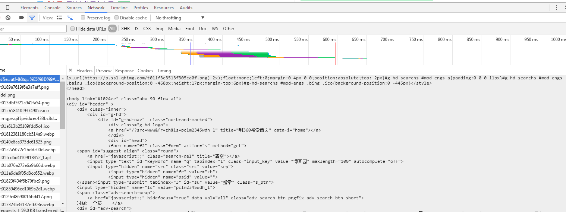Filter requests by Font
Viewport: 566px width, 212px height.
point(190,29)
